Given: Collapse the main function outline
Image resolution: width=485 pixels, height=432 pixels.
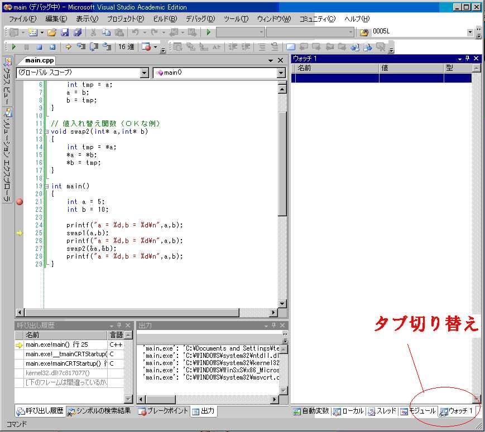Looking at the screenshot, I should (x=47, y=186).
